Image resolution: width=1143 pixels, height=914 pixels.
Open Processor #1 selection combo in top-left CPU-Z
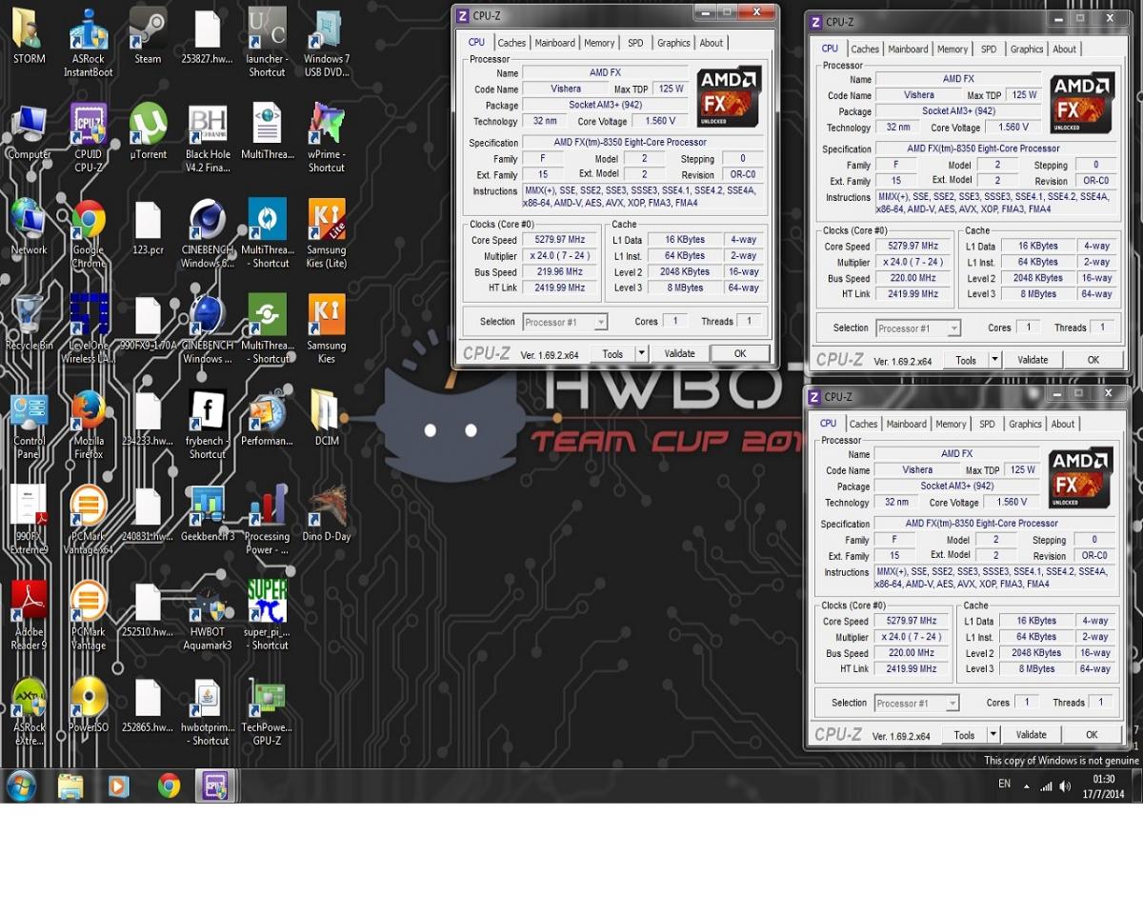pos(566,322)
